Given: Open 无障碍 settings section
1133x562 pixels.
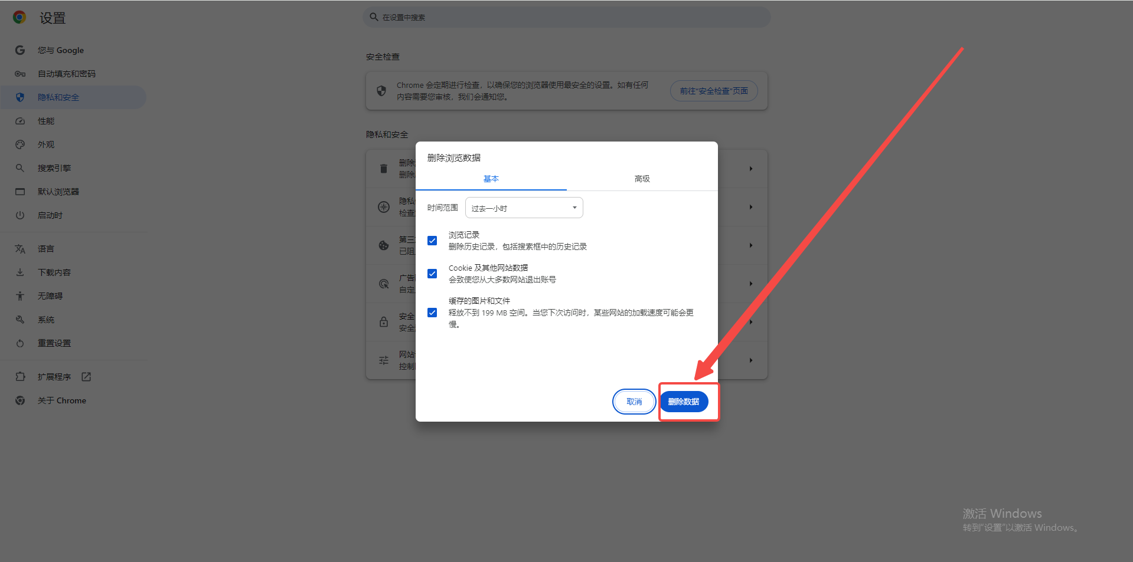Looking at the screenshot, I should (73, 296).
